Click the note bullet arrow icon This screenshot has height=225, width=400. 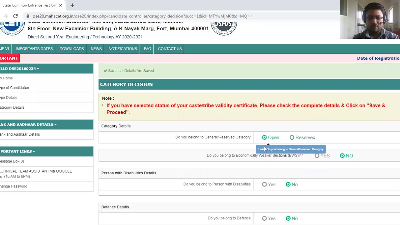pyautogui.click(x=102, y=105)
